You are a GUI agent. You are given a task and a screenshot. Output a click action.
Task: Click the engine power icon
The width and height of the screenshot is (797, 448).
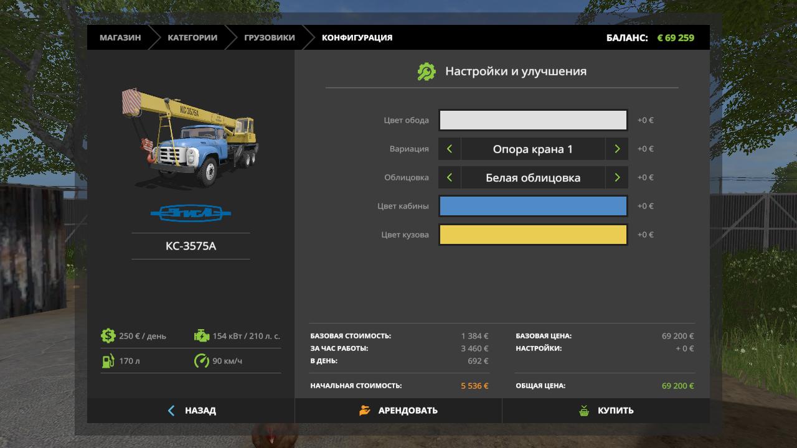click(x=202, y=336)
